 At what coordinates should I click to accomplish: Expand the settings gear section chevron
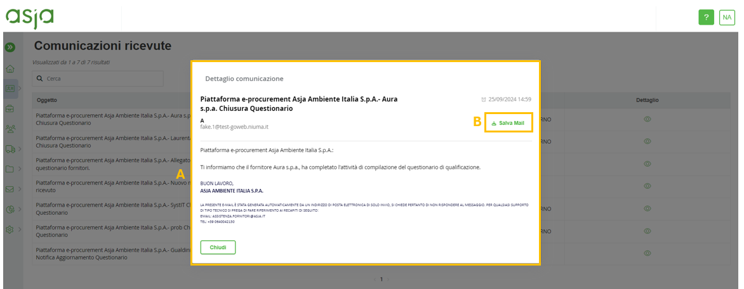20,229
